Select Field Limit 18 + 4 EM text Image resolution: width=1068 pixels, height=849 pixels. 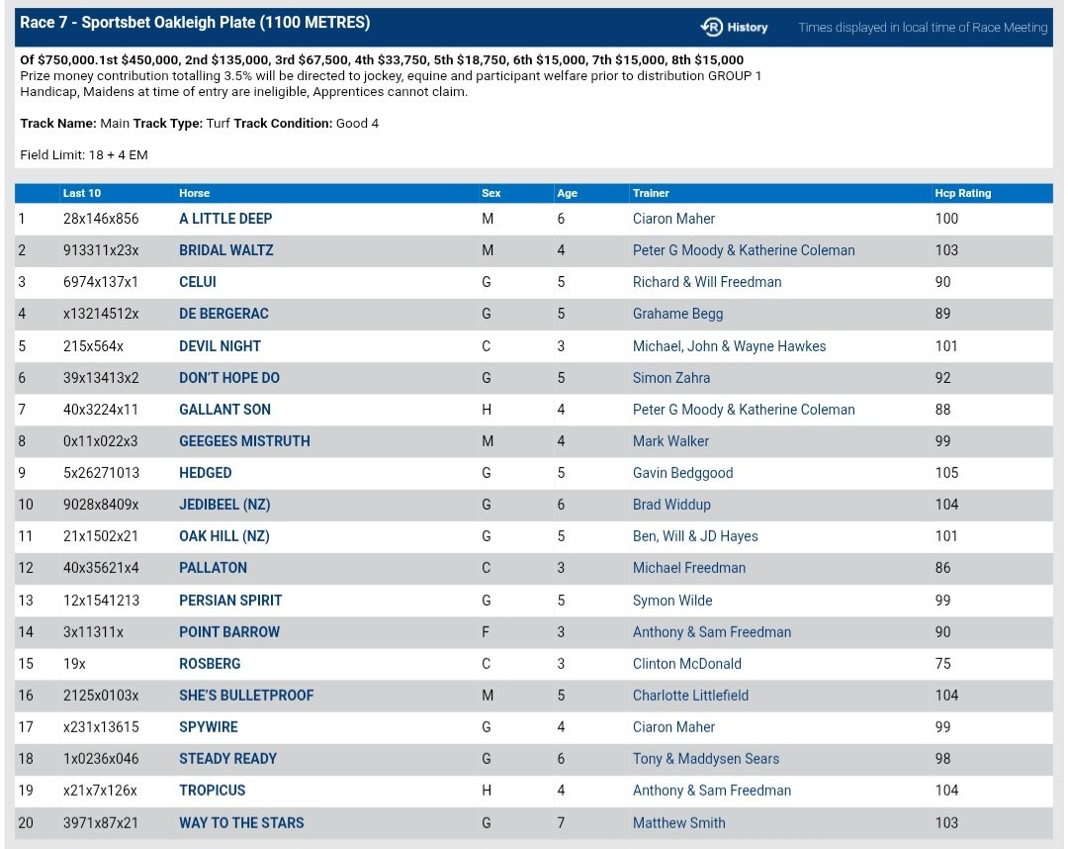84,154
